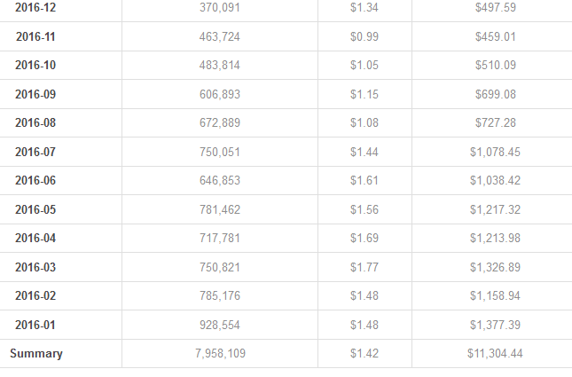This screenshot has width=572, height=377.
Task: Click the Summary row label
Action: point(36,354)
